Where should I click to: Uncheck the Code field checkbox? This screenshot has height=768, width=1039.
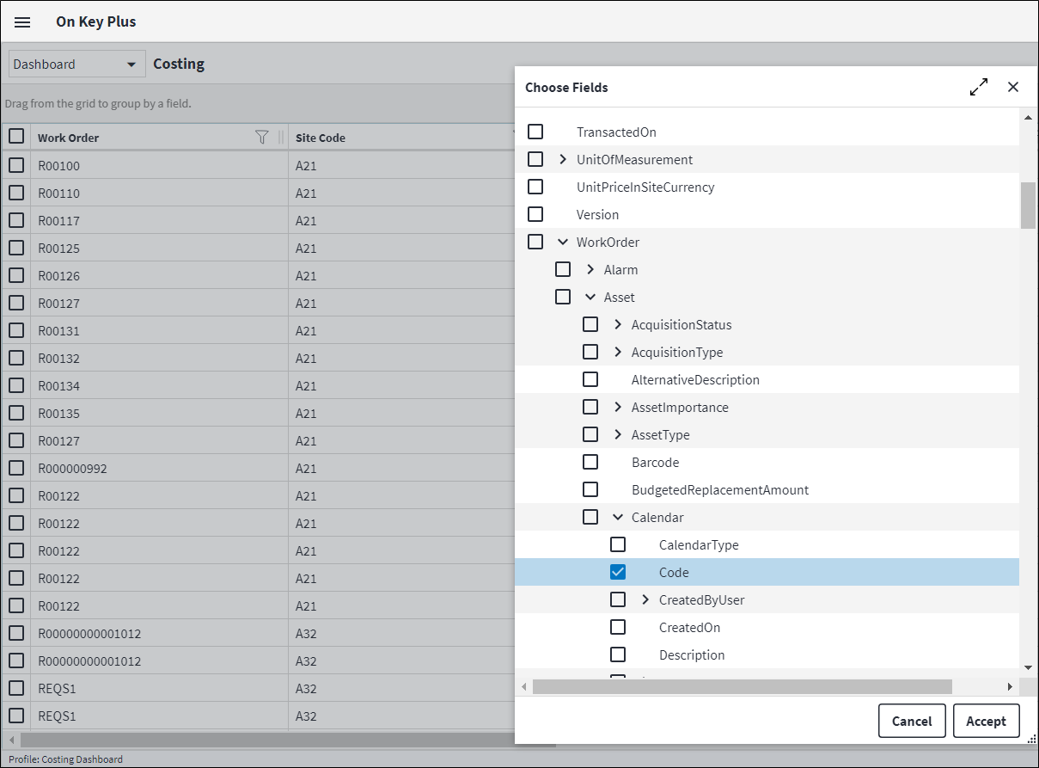pos(618,572)
